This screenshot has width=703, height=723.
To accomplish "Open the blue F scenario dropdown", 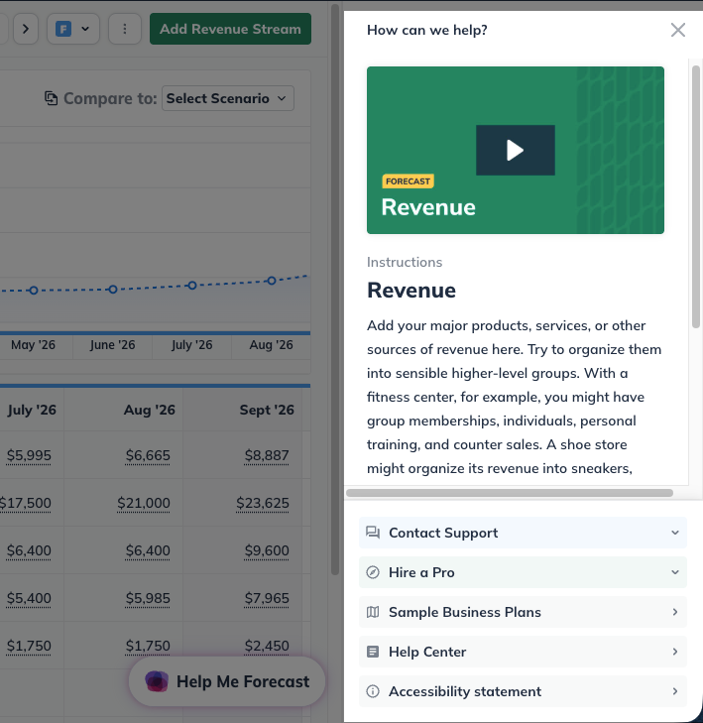I will (x=73, y=29).
